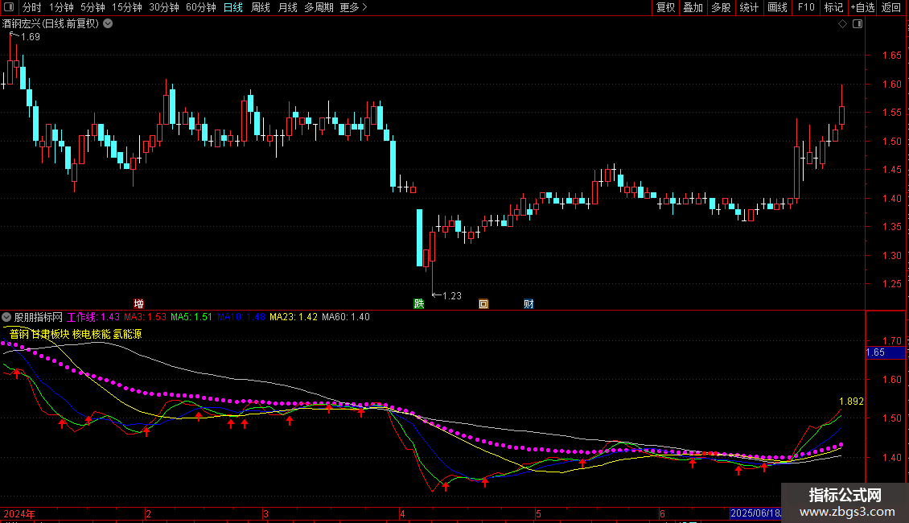
Task: Click the 2024年 timeline label
Action: pos(19,513)
